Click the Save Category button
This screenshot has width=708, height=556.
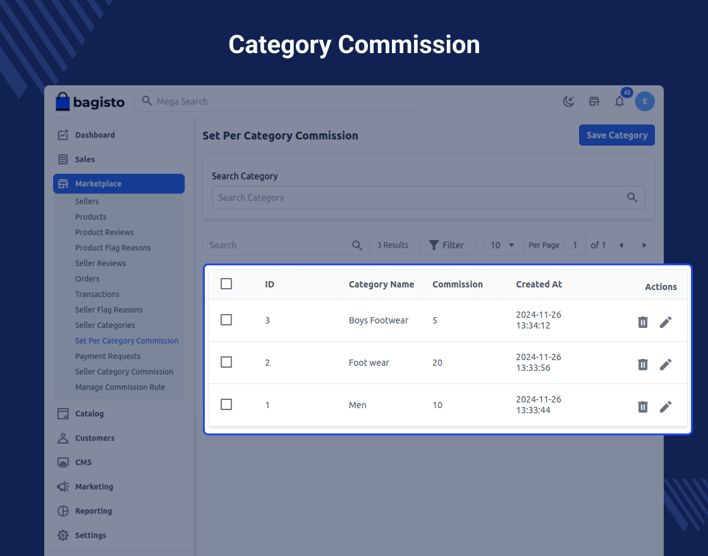[617, 135]
